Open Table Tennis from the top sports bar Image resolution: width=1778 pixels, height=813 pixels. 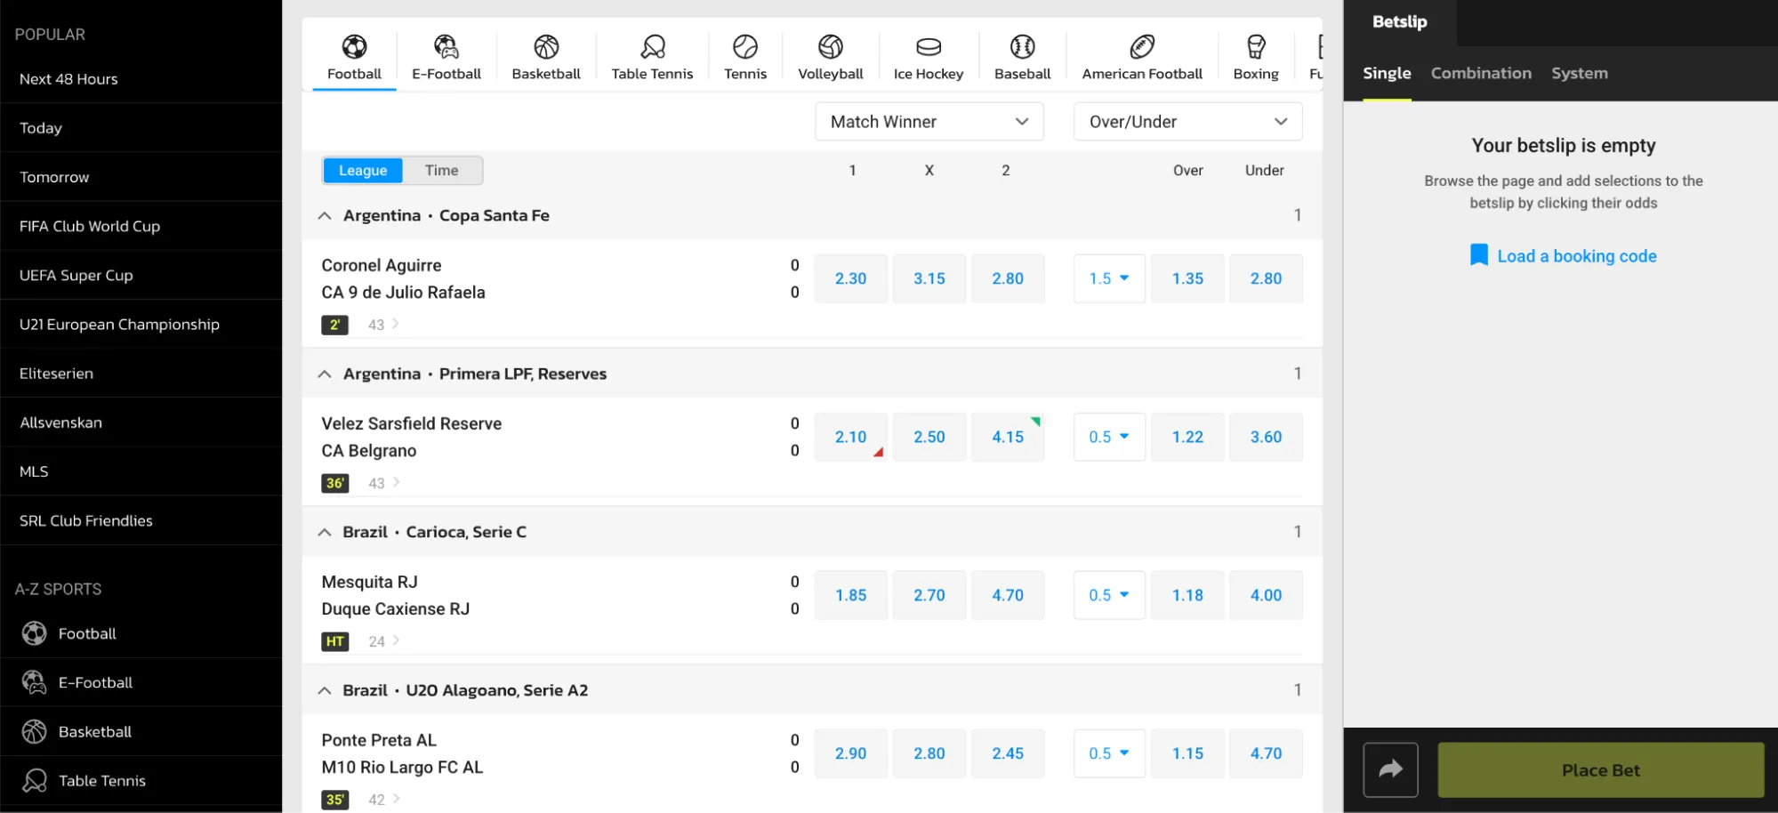pos(652,47)
